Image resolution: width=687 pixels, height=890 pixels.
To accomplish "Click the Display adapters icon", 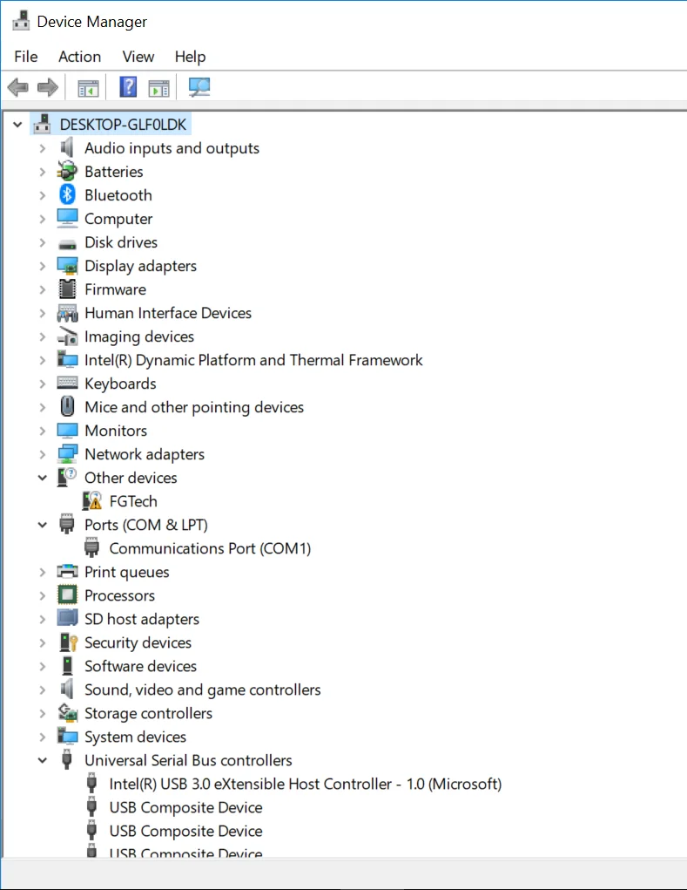I will (67, 265).
